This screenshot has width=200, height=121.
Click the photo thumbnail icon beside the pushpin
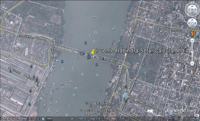tap(95, 57)
